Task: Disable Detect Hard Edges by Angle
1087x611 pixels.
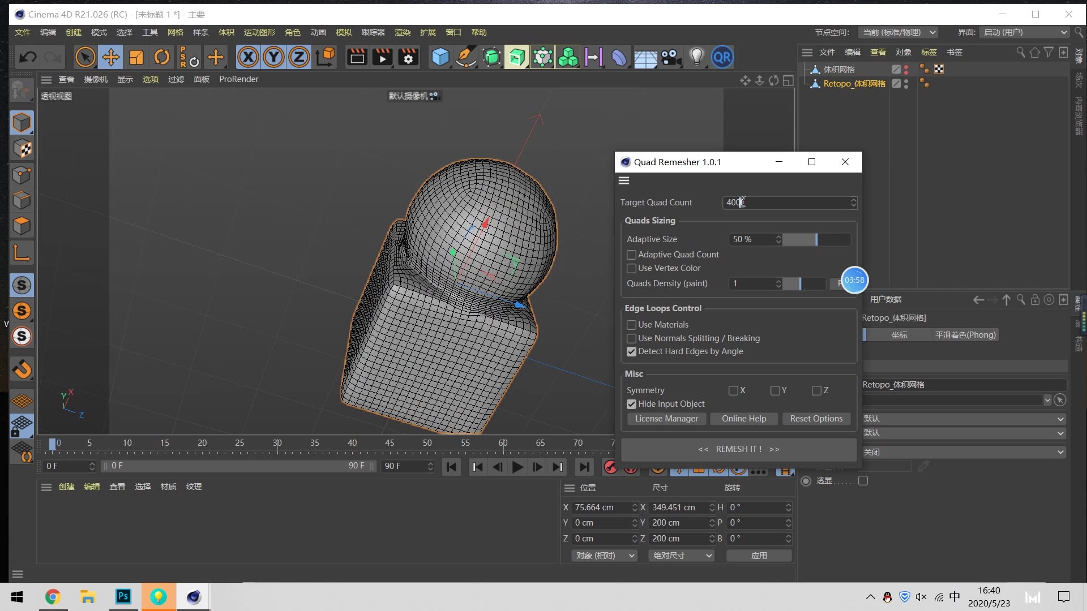Action: coord(631,351)
